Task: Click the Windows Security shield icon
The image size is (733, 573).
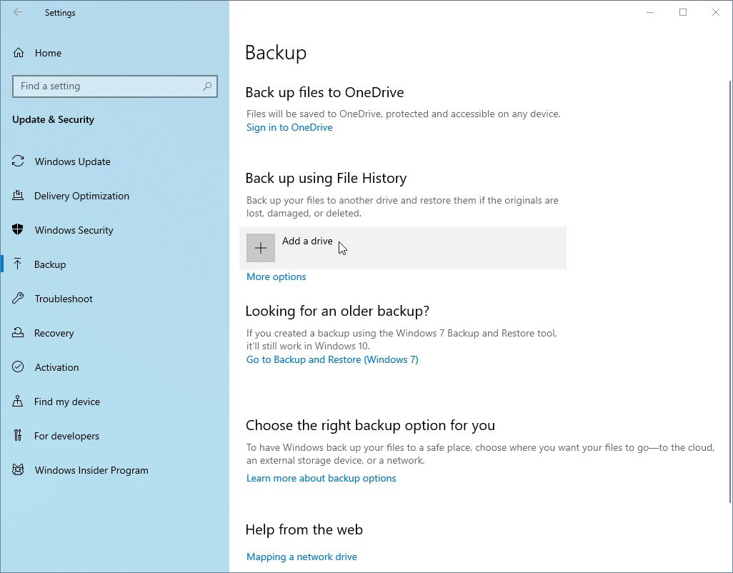Action: 18,229
